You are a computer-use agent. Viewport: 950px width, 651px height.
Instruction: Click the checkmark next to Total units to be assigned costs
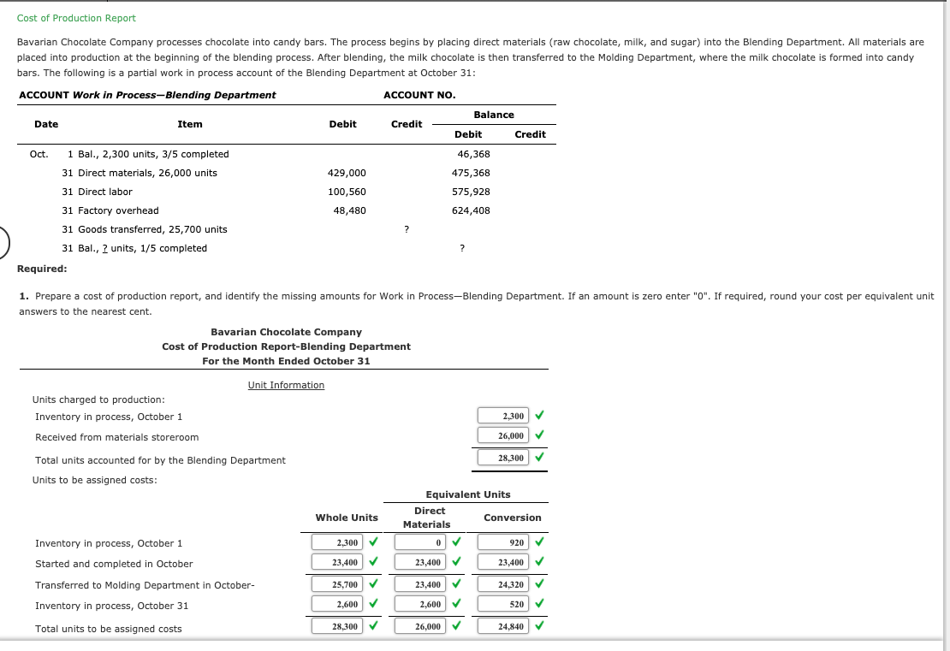(x=373, y=625)
